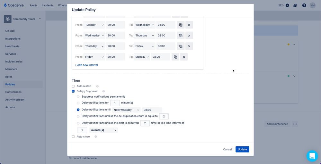This screenshot has width=321, height=164.
Task: Expand the Community Team selector
Action: click(x=40, y=19)
